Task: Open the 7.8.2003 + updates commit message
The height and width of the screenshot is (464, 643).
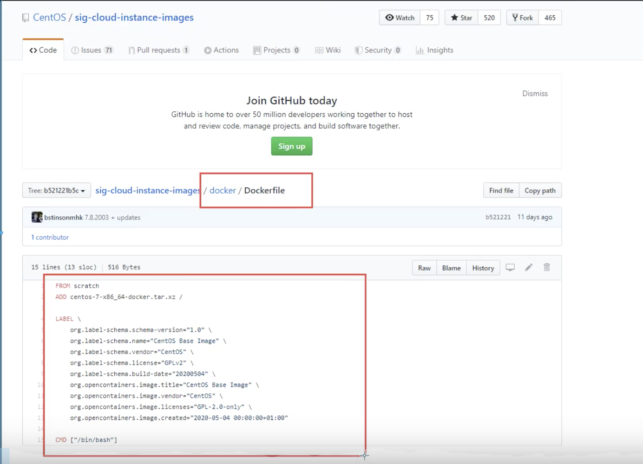Action: tap(112, 217)
